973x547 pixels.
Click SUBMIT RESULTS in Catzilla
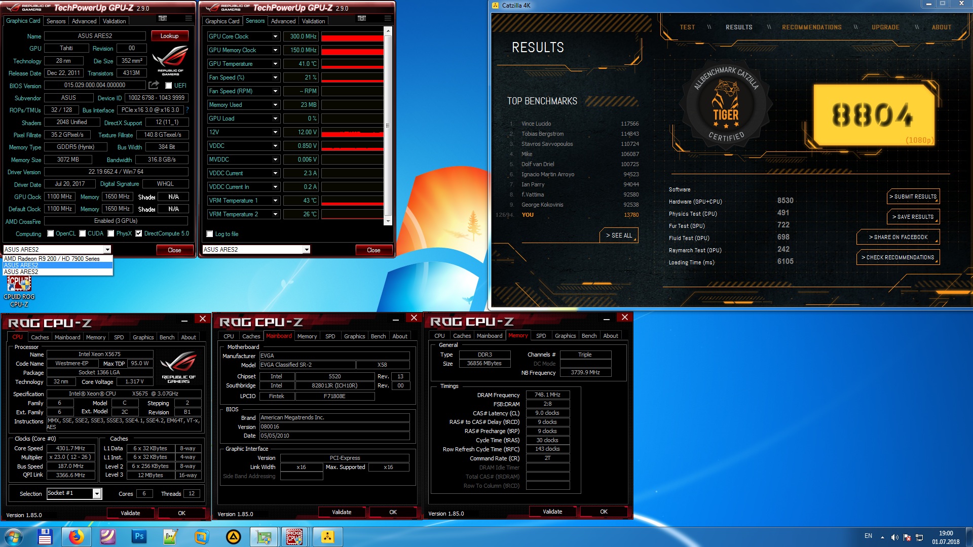click(913, 197)
